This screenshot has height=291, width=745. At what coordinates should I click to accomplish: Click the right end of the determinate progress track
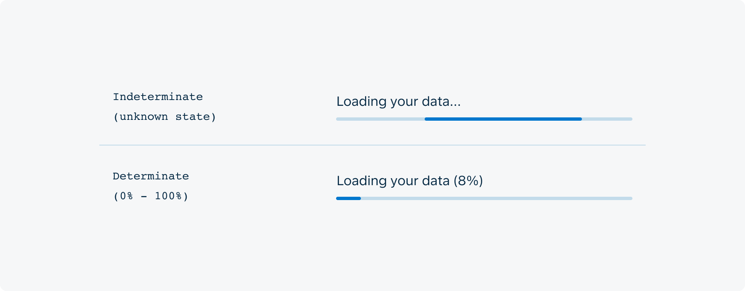pyautogui.click(x=630, y=198)
